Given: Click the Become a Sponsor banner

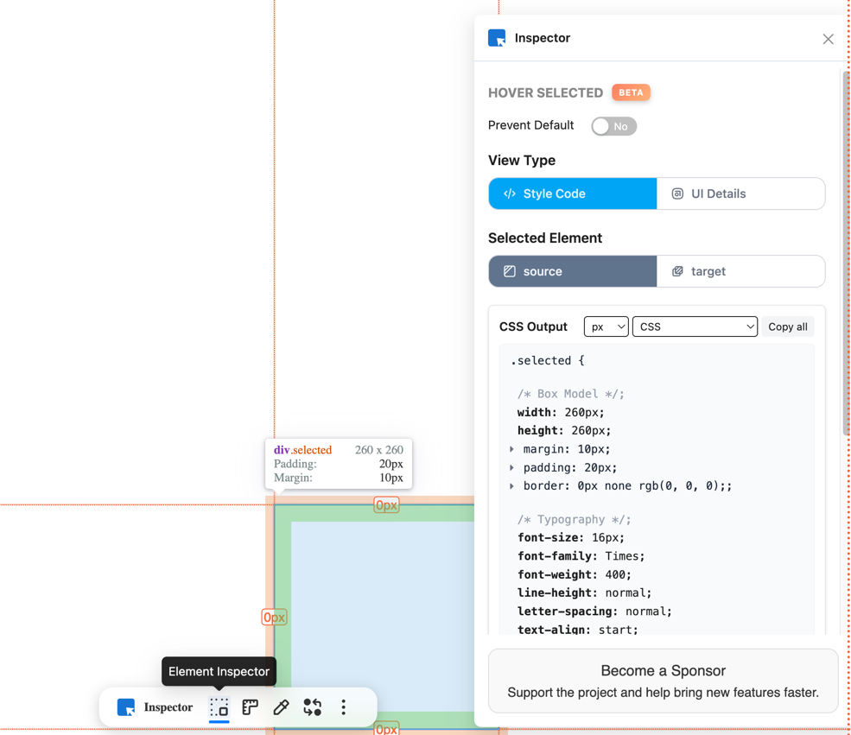Looking at the screenshot, I should (664, 681).
